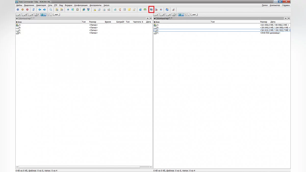The image size is (306, 172).
Task: Select drive e button in right panel
Action: click(169, 15)
